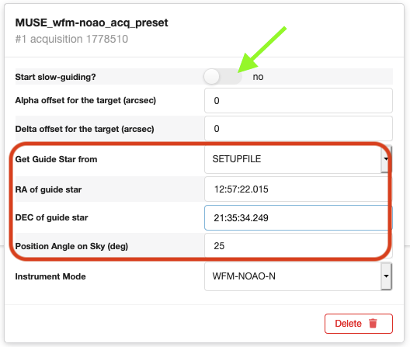Image resolution: width=410 pixels, height=347 pixels.
Task: Edit the RA of guide star field
Action: [x=298, y=189]
